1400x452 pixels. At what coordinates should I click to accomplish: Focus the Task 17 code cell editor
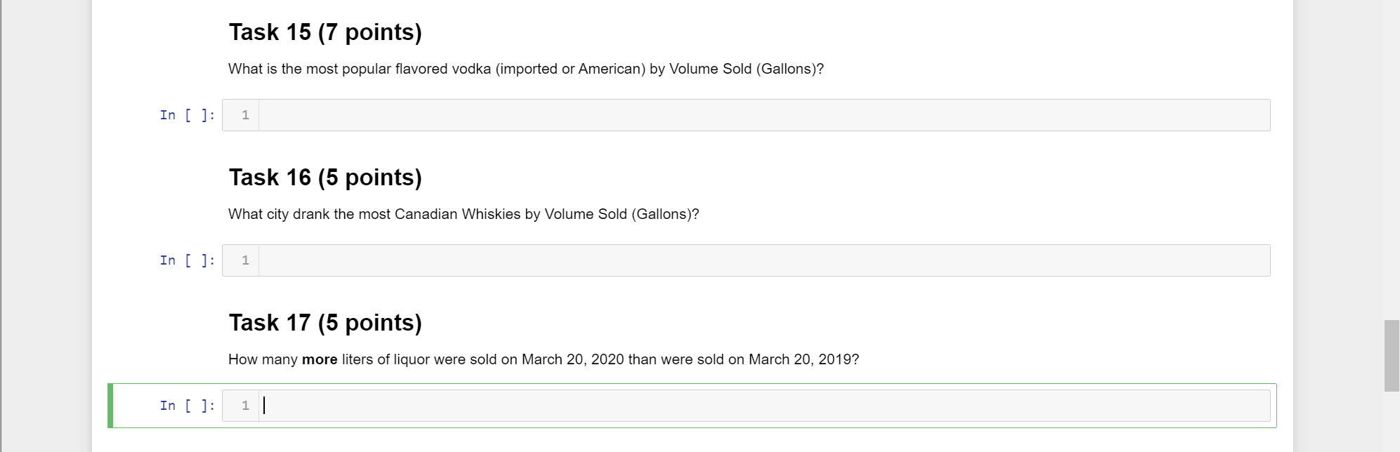click(764, 406)
